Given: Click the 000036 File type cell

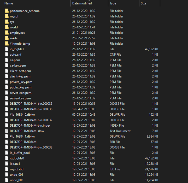Looking at the screenshot, I should click(x=117, y=109).
